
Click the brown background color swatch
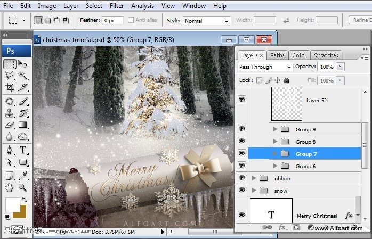point(20,212)
